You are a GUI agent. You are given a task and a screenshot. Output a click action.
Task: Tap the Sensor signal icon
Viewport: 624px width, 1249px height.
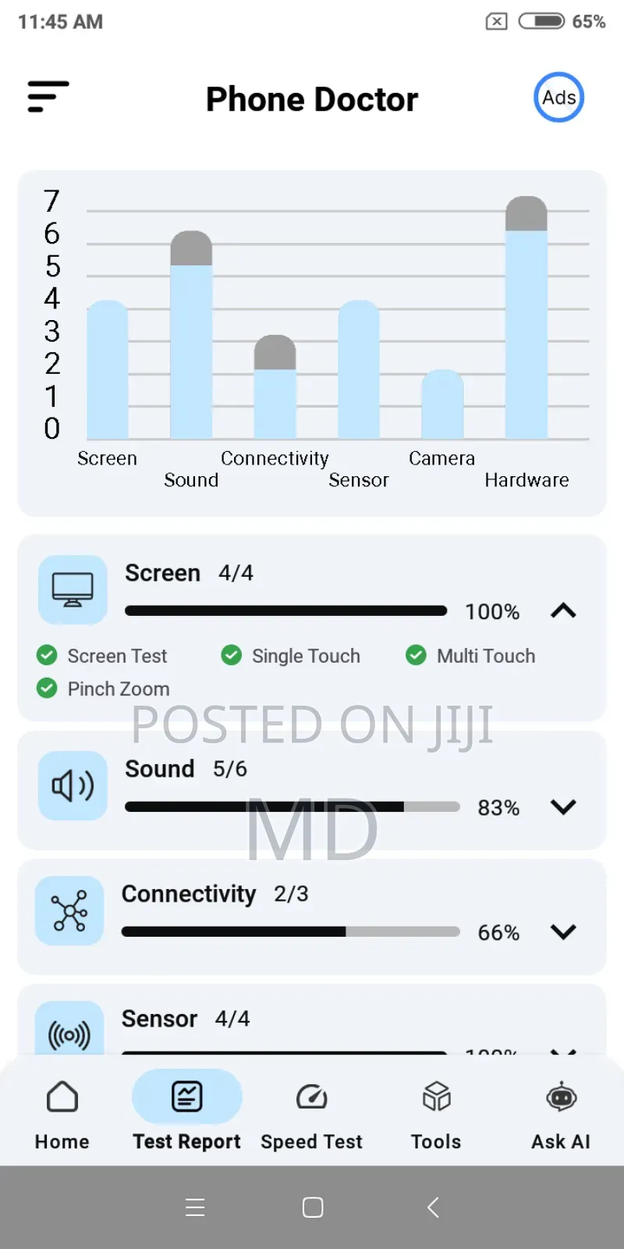coord(69,1034)
